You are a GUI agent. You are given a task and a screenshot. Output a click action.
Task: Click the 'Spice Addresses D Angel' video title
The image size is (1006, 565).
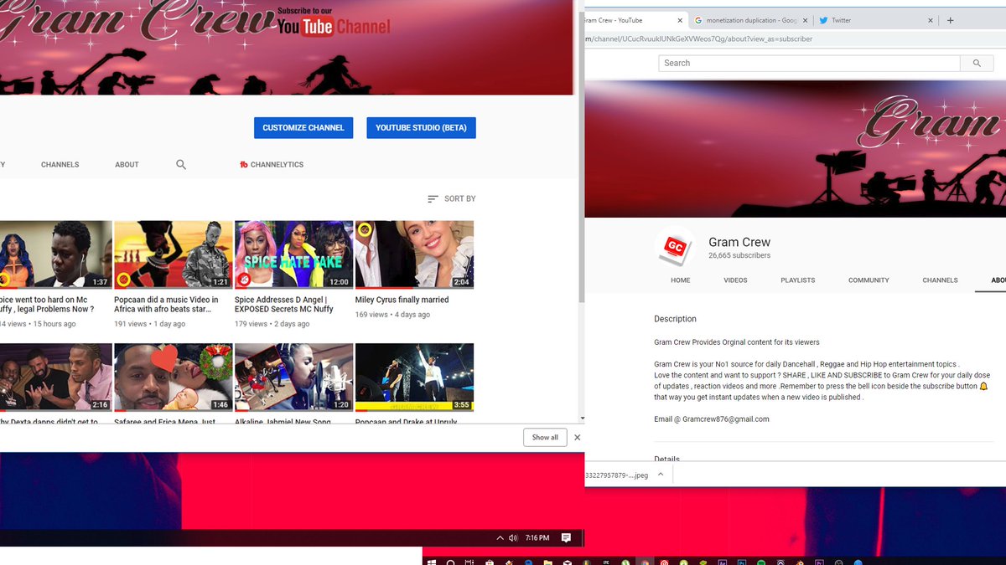click(284, 305)
